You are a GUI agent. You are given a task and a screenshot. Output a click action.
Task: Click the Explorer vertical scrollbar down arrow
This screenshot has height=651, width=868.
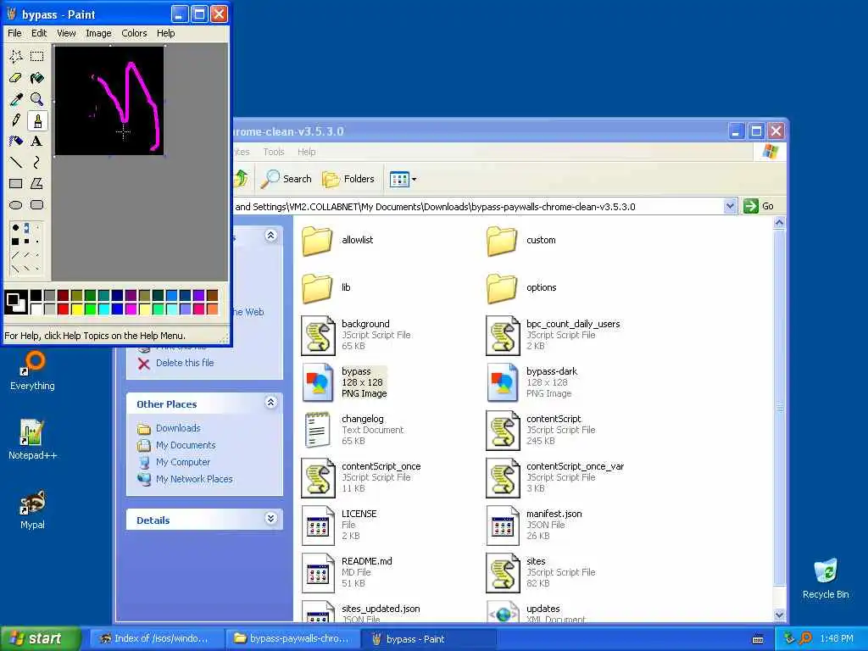click(780, 615)
